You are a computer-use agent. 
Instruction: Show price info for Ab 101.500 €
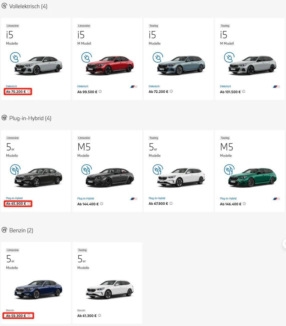coord(244,92)
